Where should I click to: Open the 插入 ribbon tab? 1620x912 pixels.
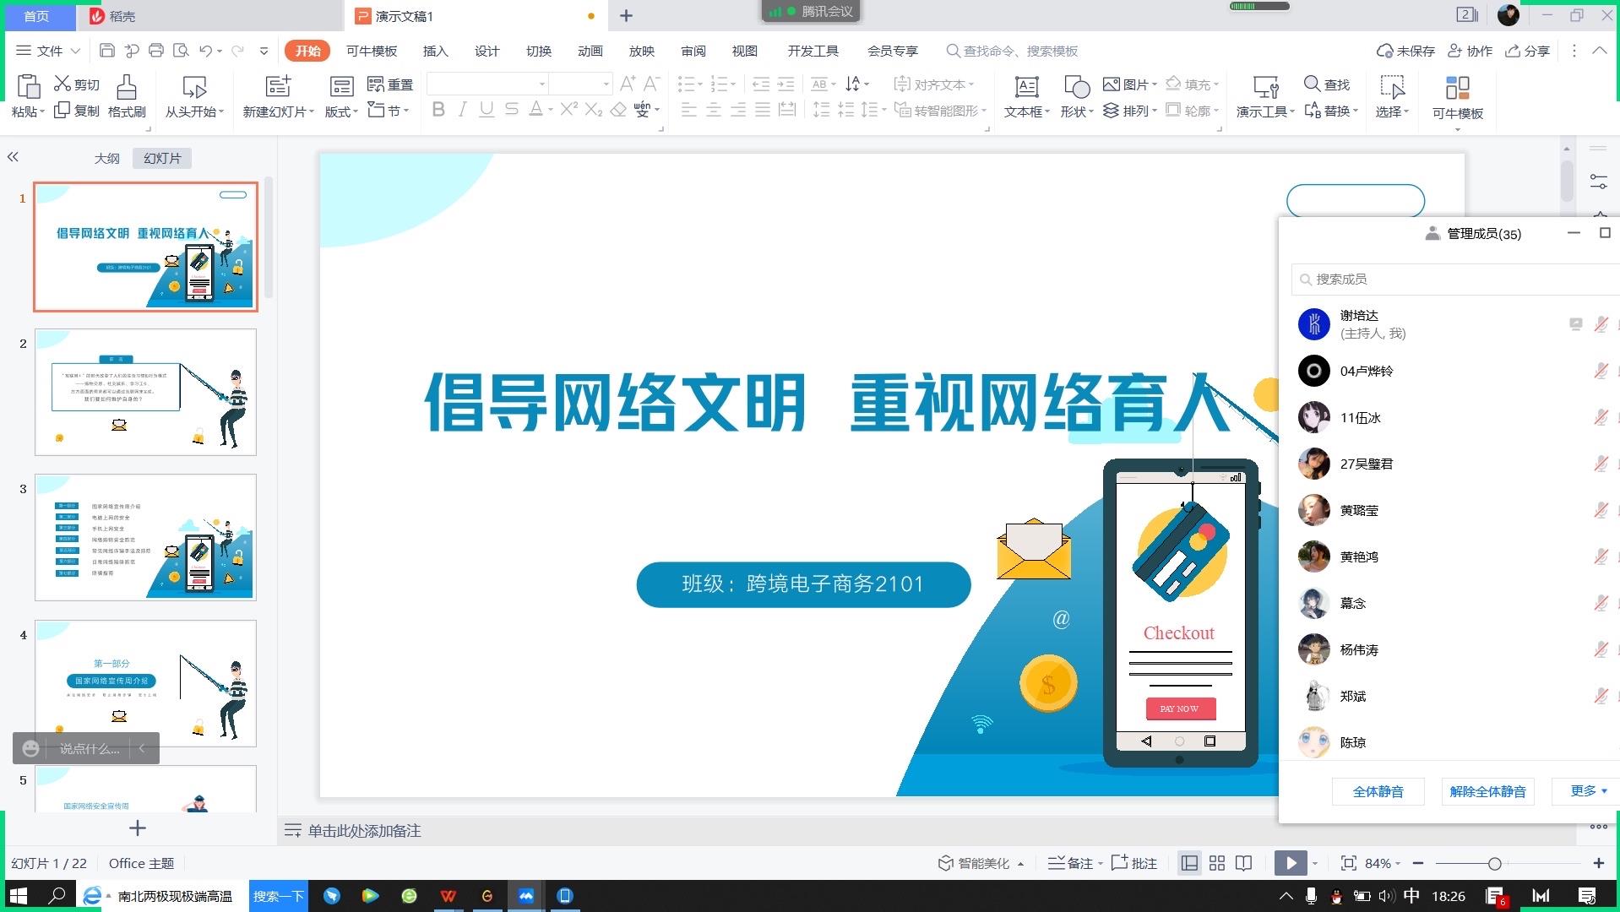point(435,51)
